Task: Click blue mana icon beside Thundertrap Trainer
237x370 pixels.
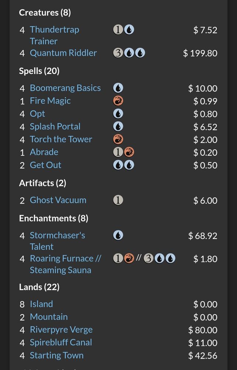Action: tap(129, 30)
